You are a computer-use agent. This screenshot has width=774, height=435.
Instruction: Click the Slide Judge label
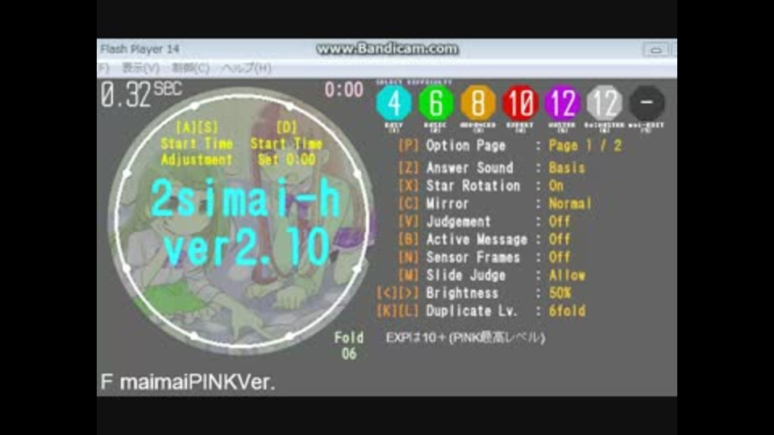point(465,275)
